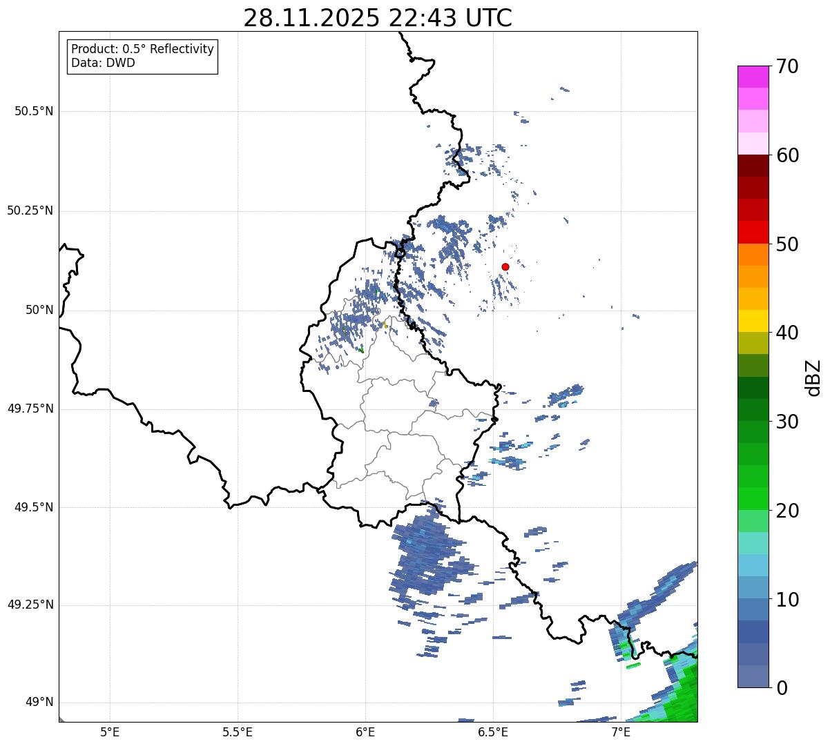This screenshot has height=746, width=830.
Task: Click the orange colorbar swatch below 50
Action: [x=753, y=255]
